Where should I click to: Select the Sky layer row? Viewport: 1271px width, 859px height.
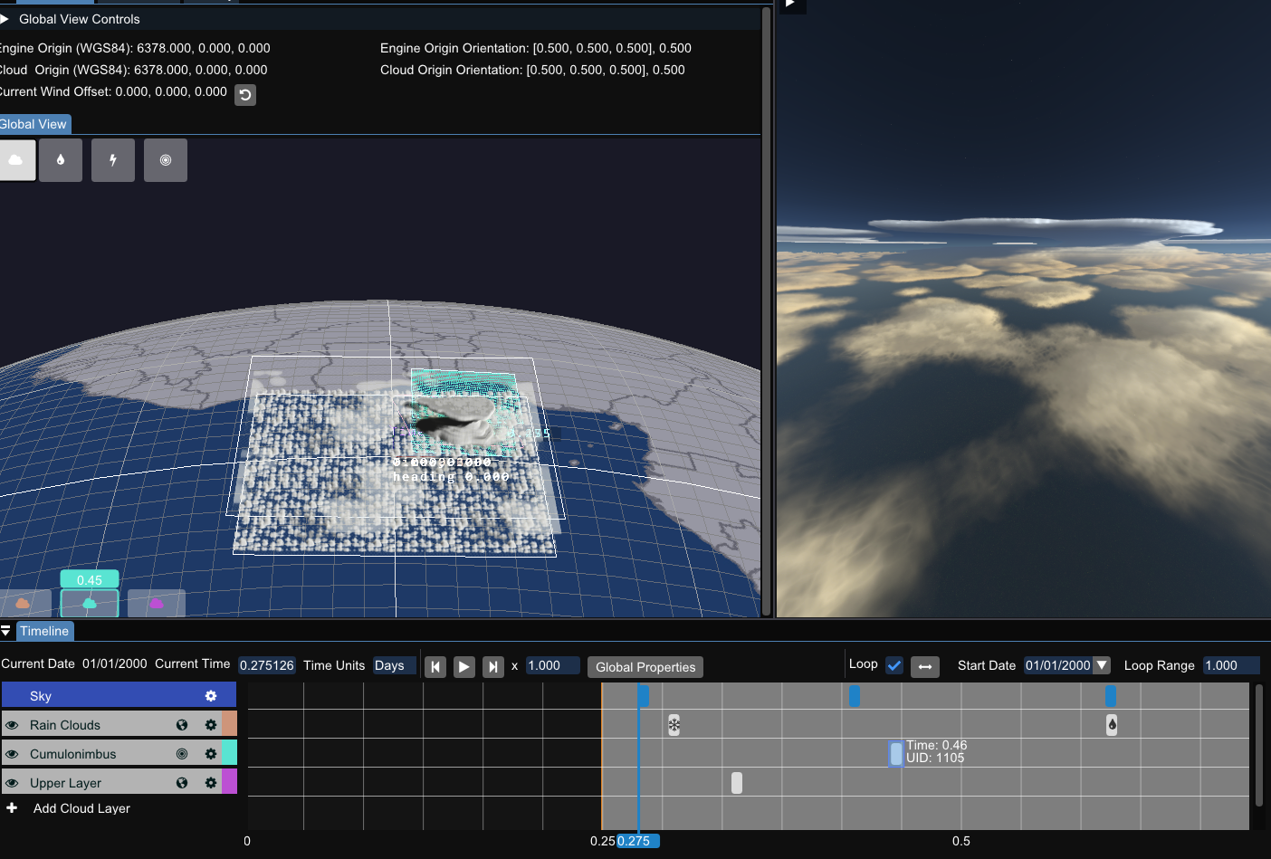pyautogui.click(x=119, y=696)
